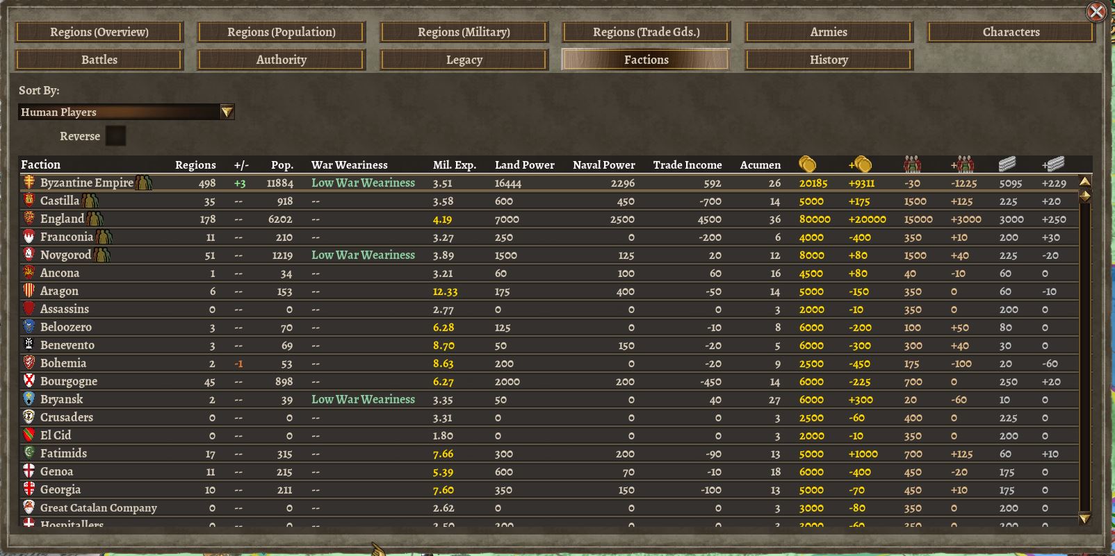The height and width of the screenshot is (556, 1115).
Task: Switch to the Regions (Military) tab
Action: click(x=464, y=32)
